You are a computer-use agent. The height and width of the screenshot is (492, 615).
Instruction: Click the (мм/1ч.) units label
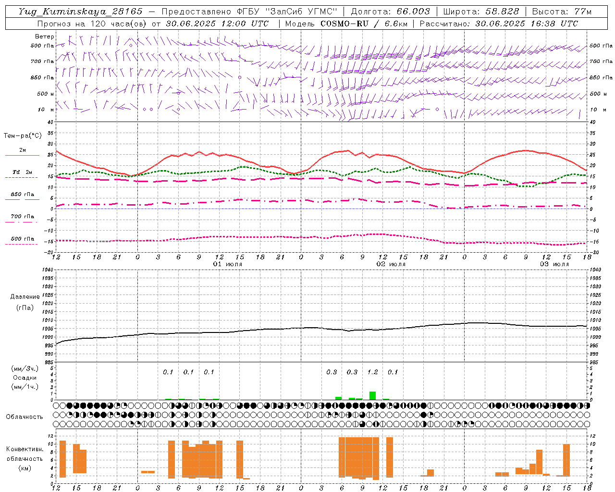pyautogui.click(x=25, y=387)
